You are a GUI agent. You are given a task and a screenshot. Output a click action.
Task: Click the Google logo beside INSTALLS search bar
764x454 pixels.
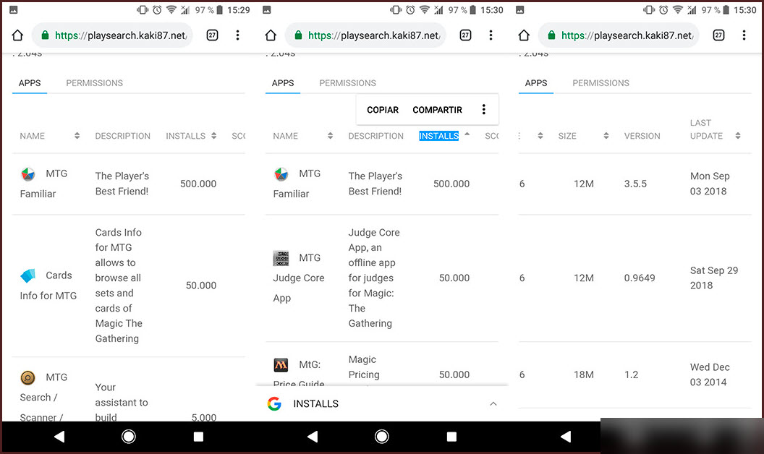274,404
